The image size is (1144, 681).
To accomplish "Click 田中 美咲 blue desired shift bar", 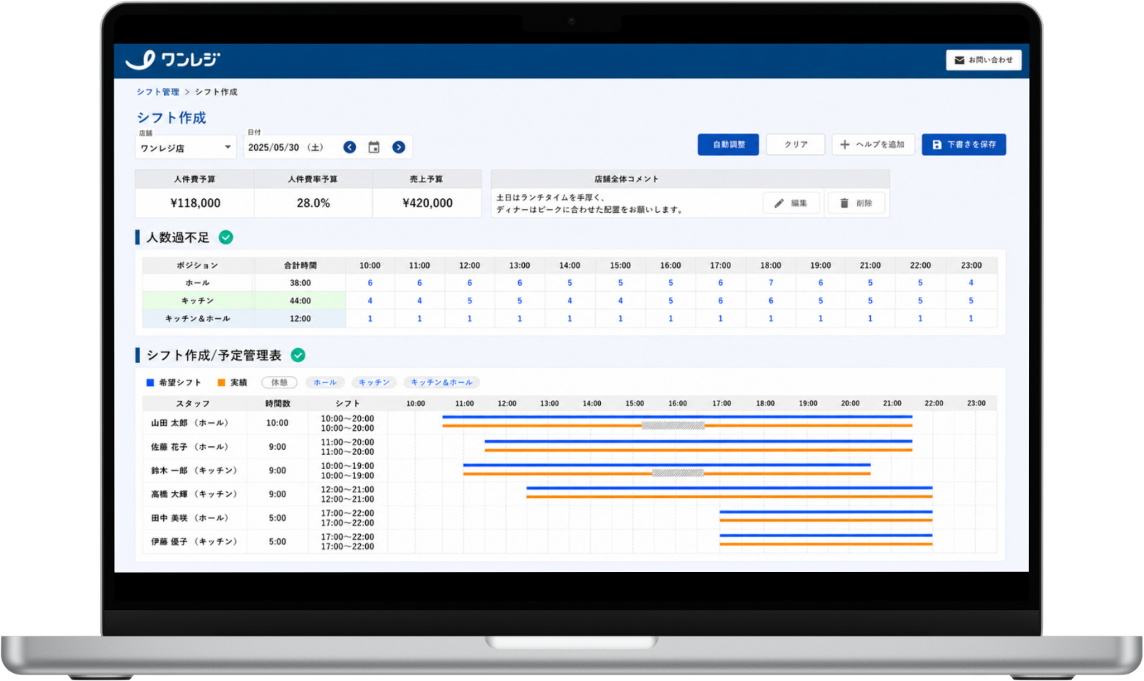I will tap(826, 512).
